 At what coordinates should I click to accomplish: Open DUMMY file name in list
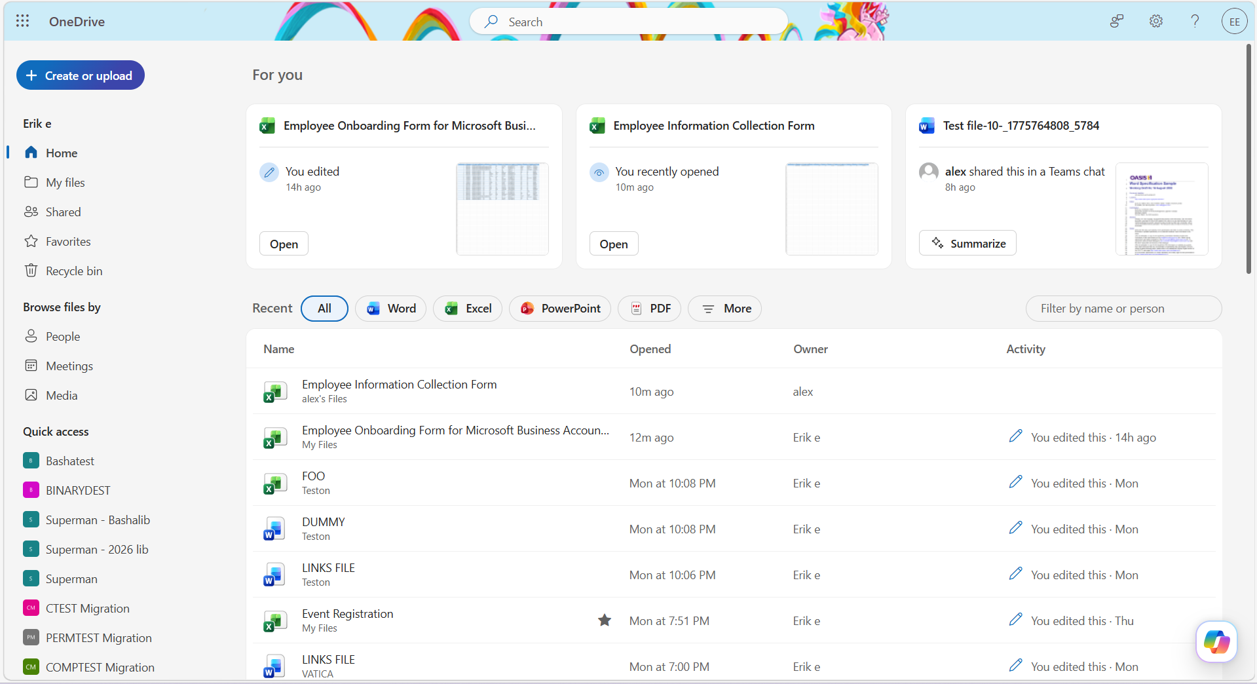click(x=323, y=522)
